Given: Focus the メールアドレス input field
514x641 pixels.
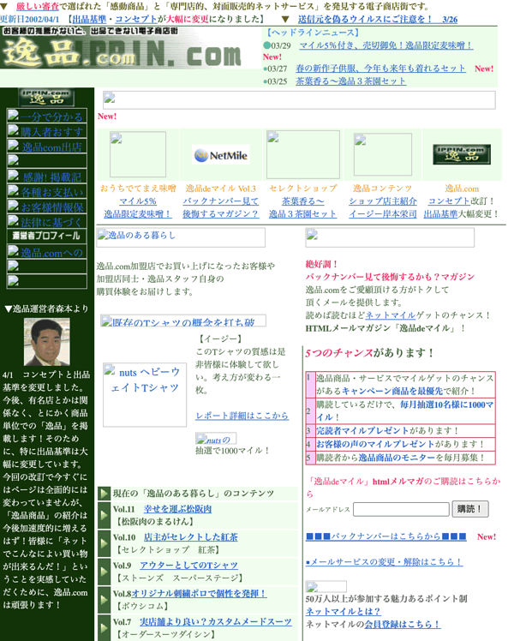Looking at the screenshot, I should point(401,509).
